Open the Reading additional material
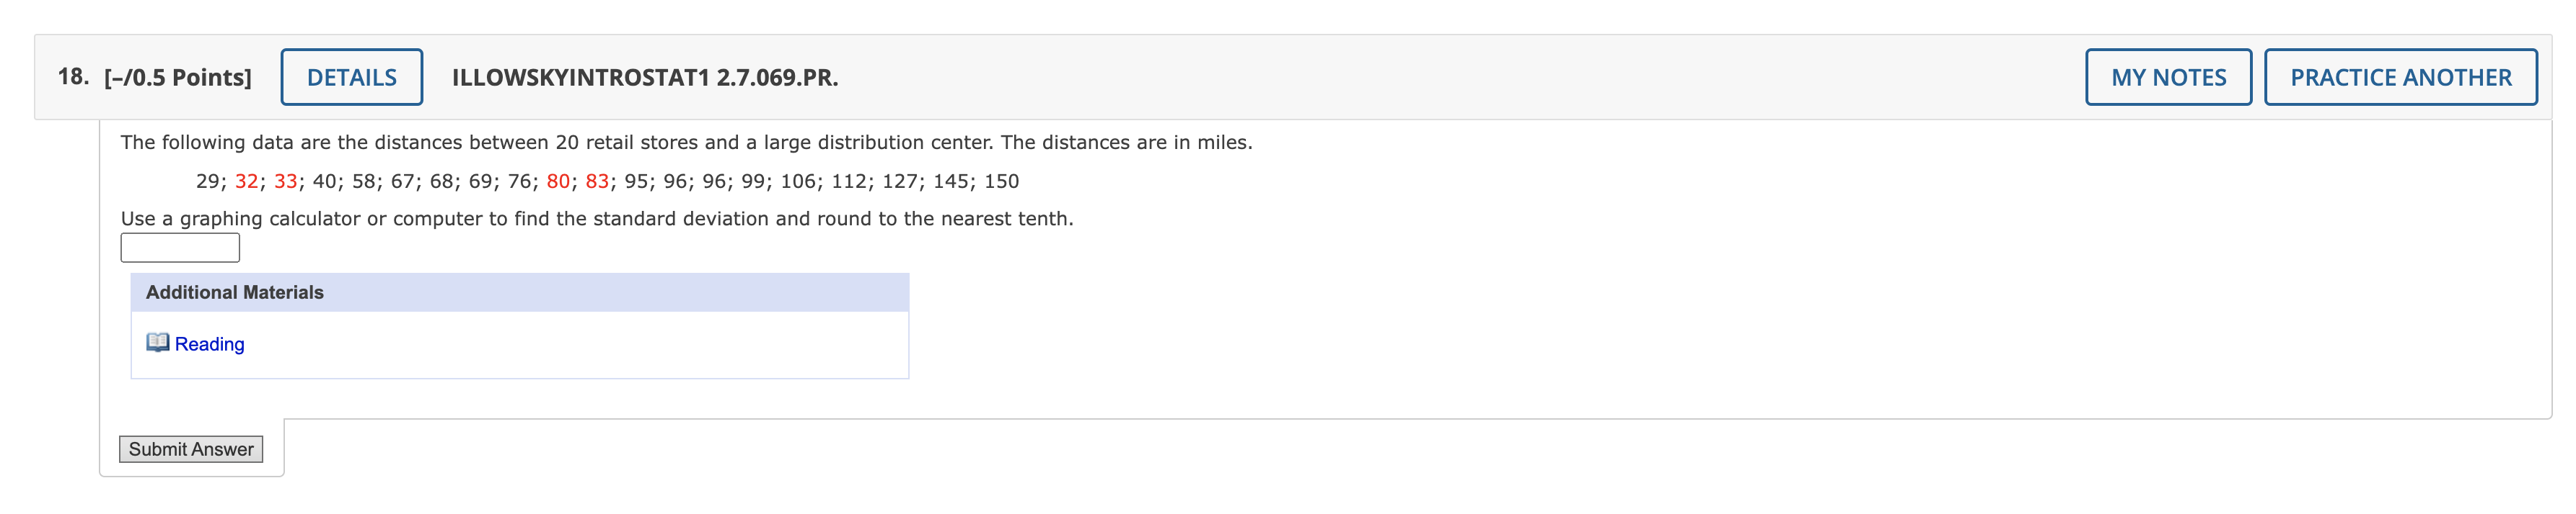The height and width of the screenshot is (514, 2576). click(209, 343)
